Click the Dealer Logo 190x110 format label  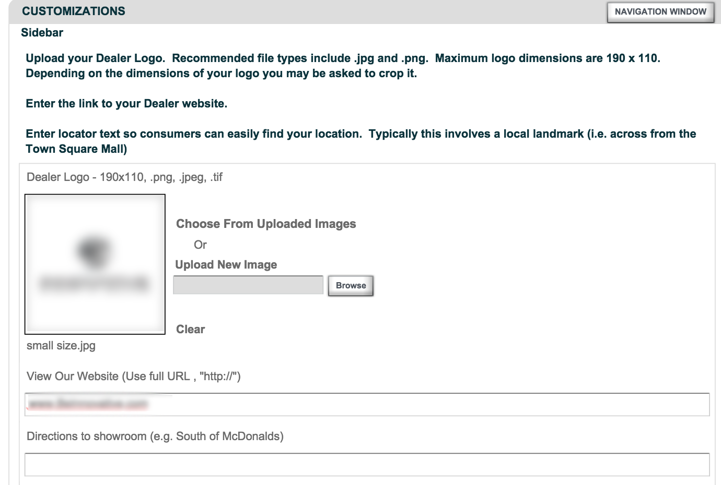pyautogui.click(x=124, y=177)
